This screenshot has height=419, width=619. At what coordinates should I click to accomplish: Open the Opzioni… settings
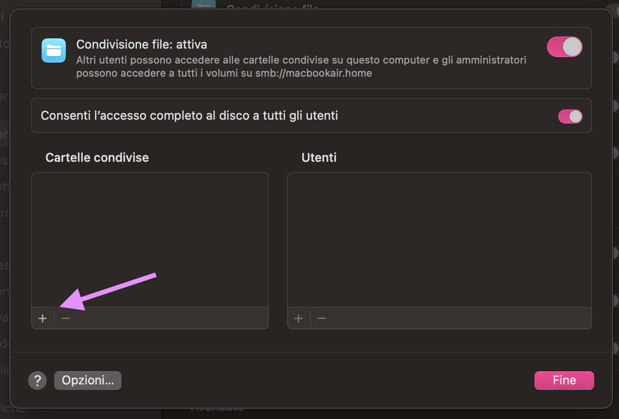click(87, 380)
